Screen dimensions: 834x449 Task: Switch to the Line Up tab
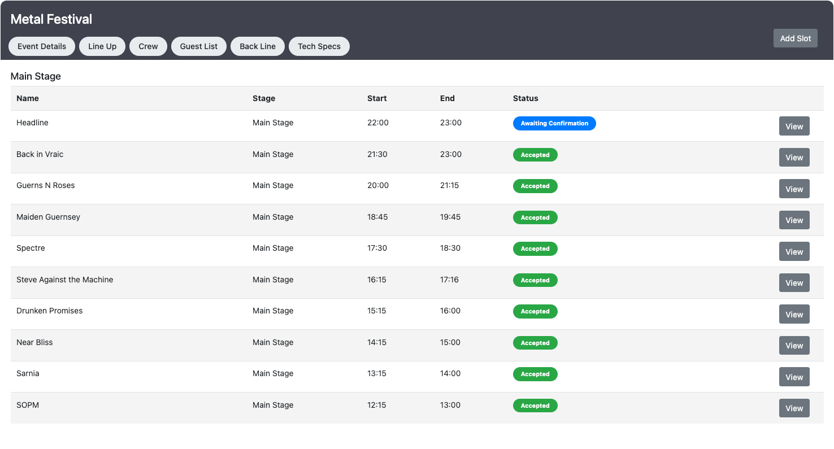tap(102, 46)
